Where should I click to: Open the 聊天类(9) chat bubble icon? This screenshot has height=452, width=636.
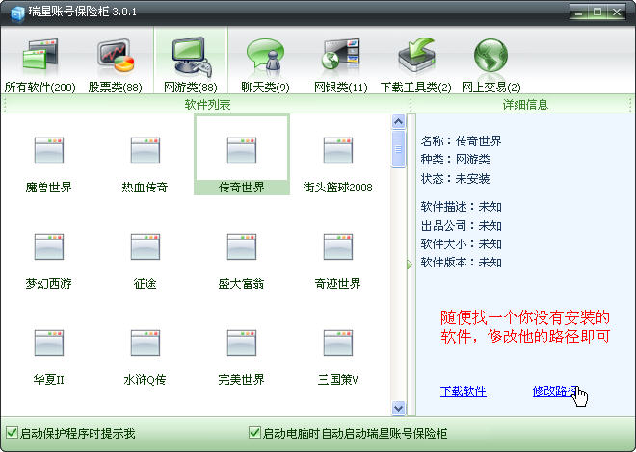tap(265, 56)
